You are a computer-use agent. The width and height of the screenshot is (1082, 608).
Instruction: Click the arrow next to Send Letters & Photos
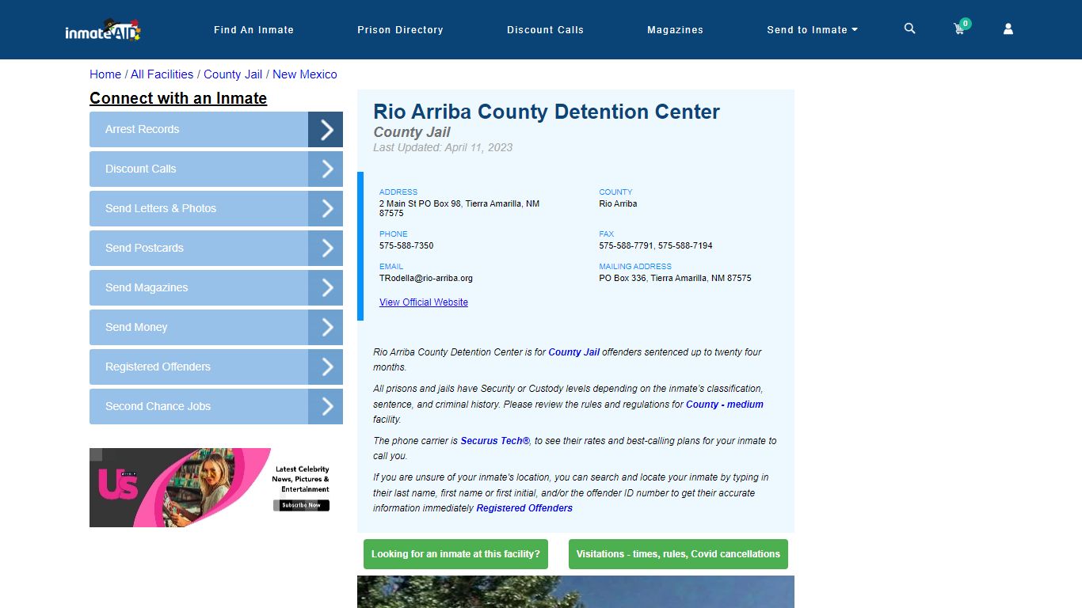(x=326, y=208)
